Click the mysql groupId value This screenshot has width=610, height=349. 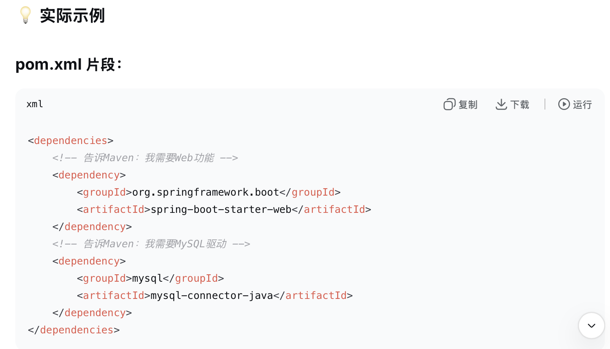point(147,278)
